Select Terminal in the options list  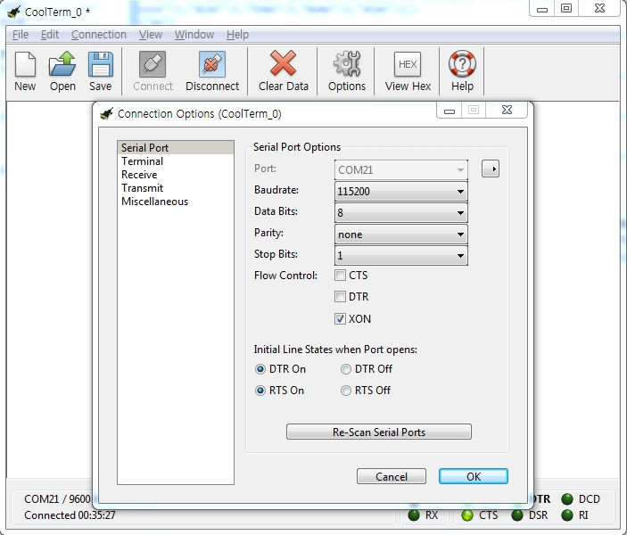[143, 161]
